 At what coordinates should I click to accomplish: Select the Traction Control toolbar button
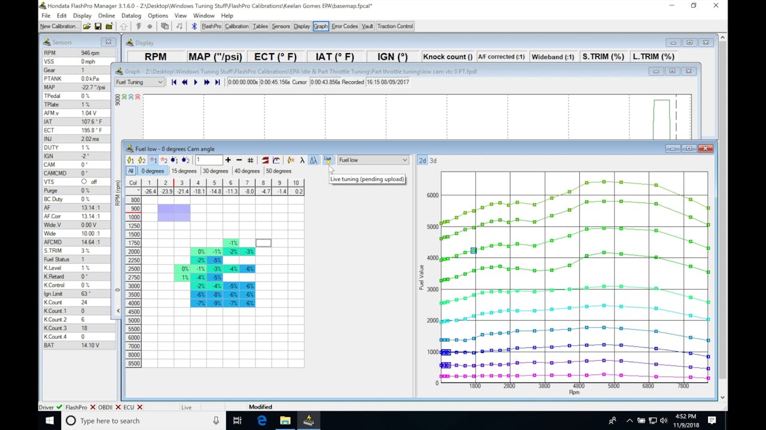point(394,26)
